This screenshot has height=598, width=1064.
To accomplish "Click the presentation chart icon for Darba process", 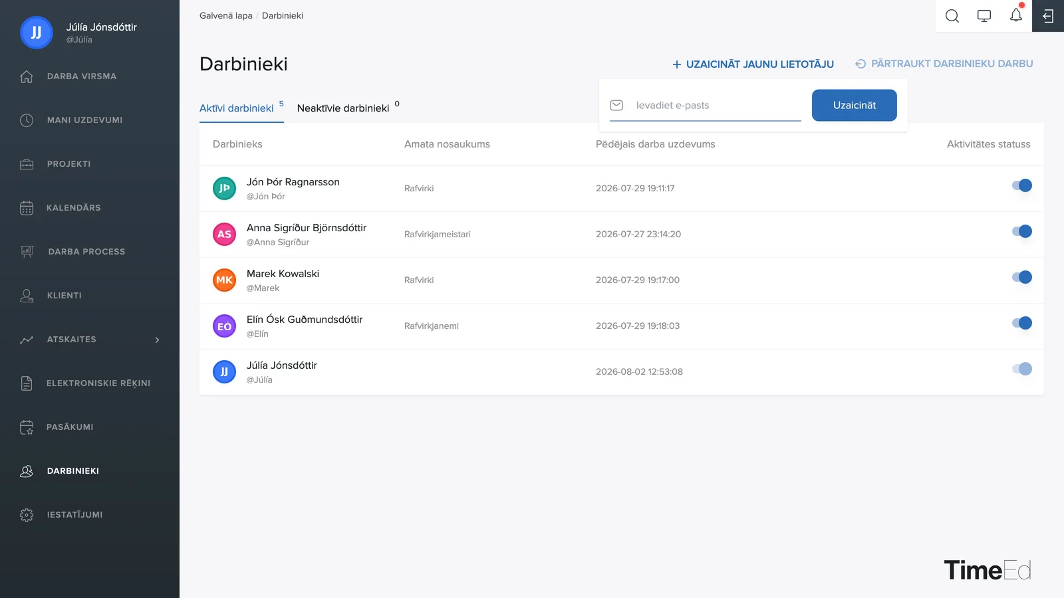I will [x=27, y=252].
